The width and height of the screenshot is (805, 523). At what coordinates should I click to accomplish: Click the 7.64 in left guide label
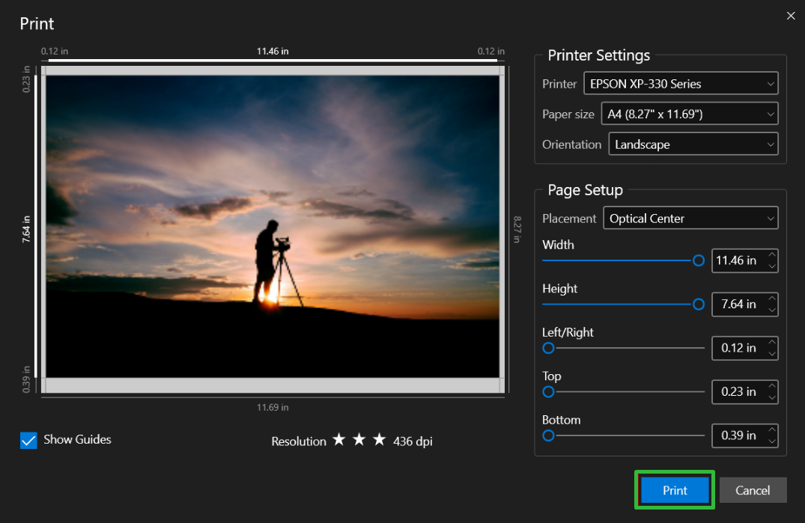(x=26, y=229)
